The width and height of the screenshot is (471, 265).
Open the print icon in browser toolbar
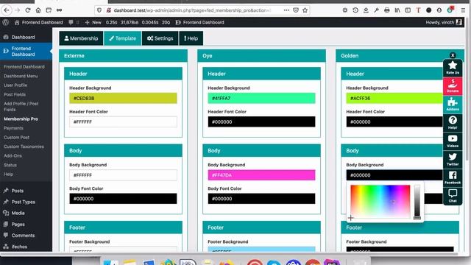click(x=387, y=10)
